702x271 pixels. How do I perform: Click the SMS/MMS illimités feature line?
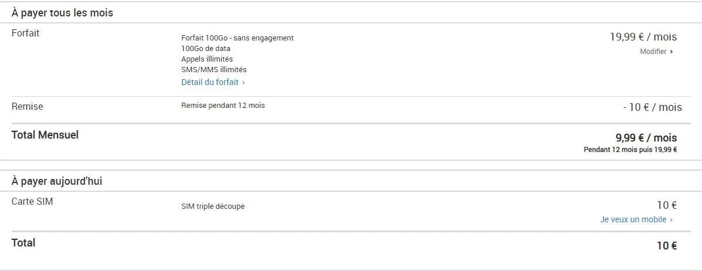(214, 70)
